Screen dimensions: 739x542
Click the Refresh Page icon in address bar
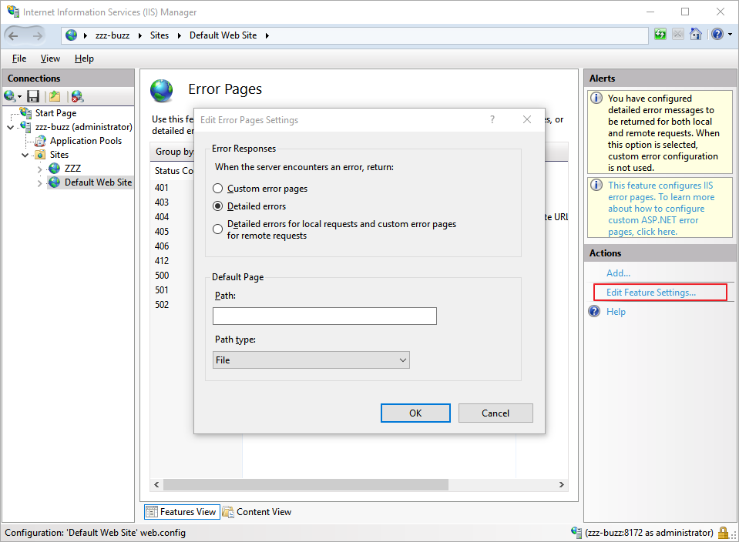660,35
